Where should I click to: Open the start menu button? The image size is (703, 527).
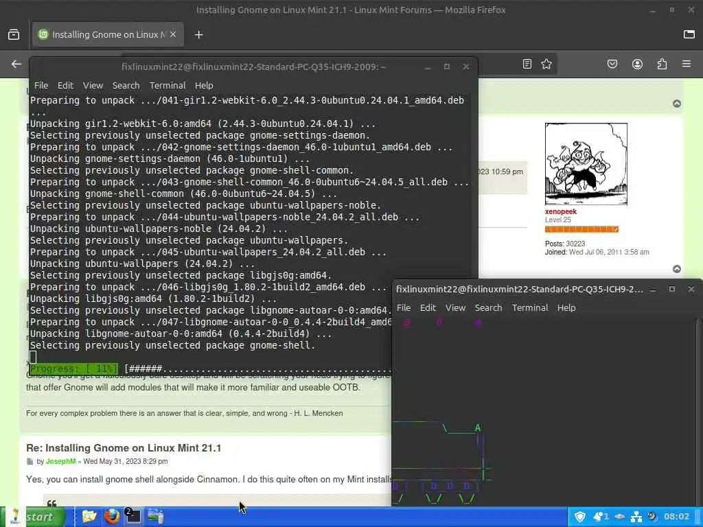32,517
